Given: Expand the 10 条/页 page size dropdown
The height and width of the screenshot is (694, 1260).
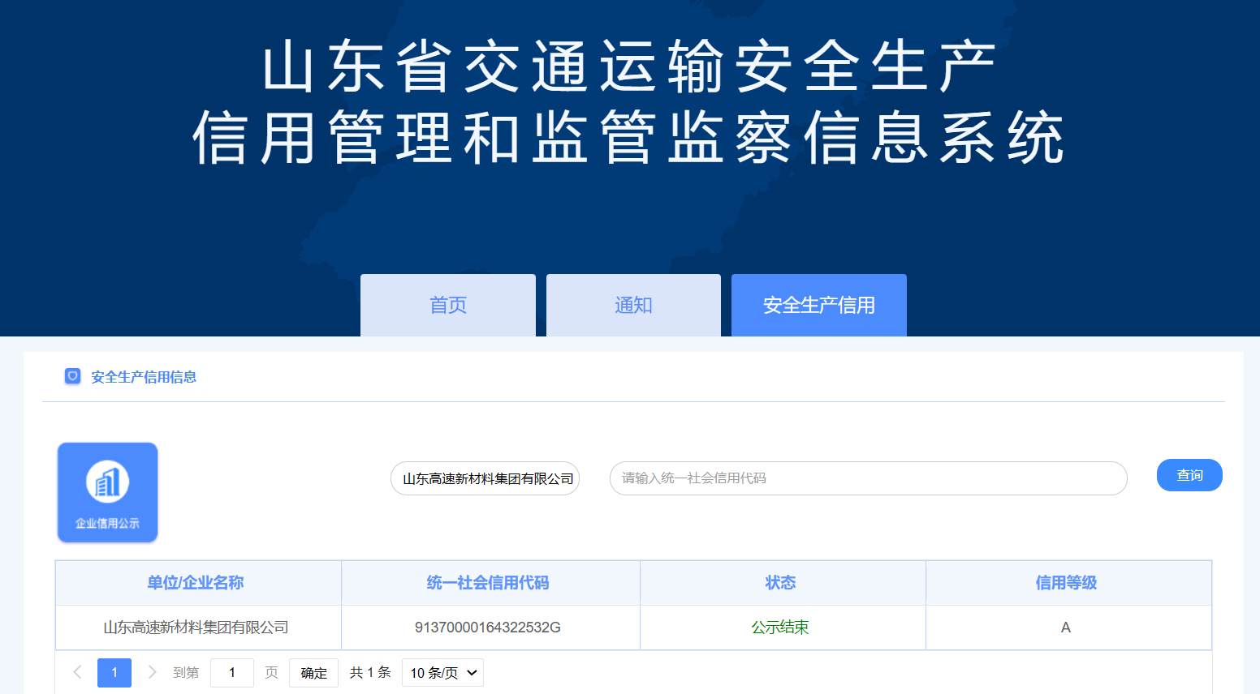Looking at the screenshot, I should pyautogui.click(x=442, y=673).
